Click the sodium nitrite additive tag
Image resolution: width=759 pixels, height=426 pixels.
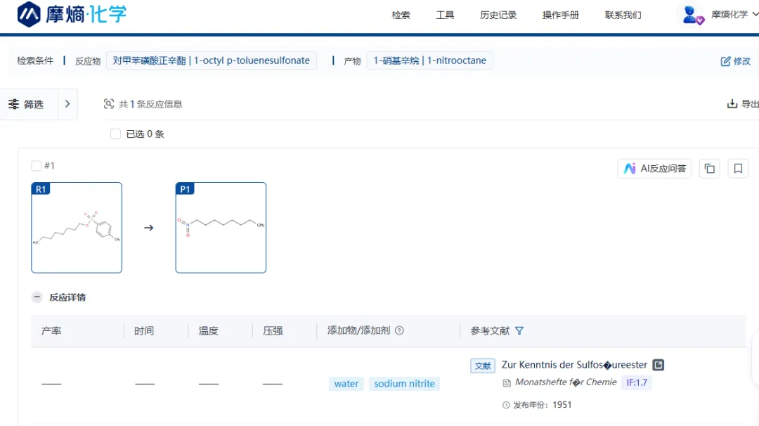point(404,384)
